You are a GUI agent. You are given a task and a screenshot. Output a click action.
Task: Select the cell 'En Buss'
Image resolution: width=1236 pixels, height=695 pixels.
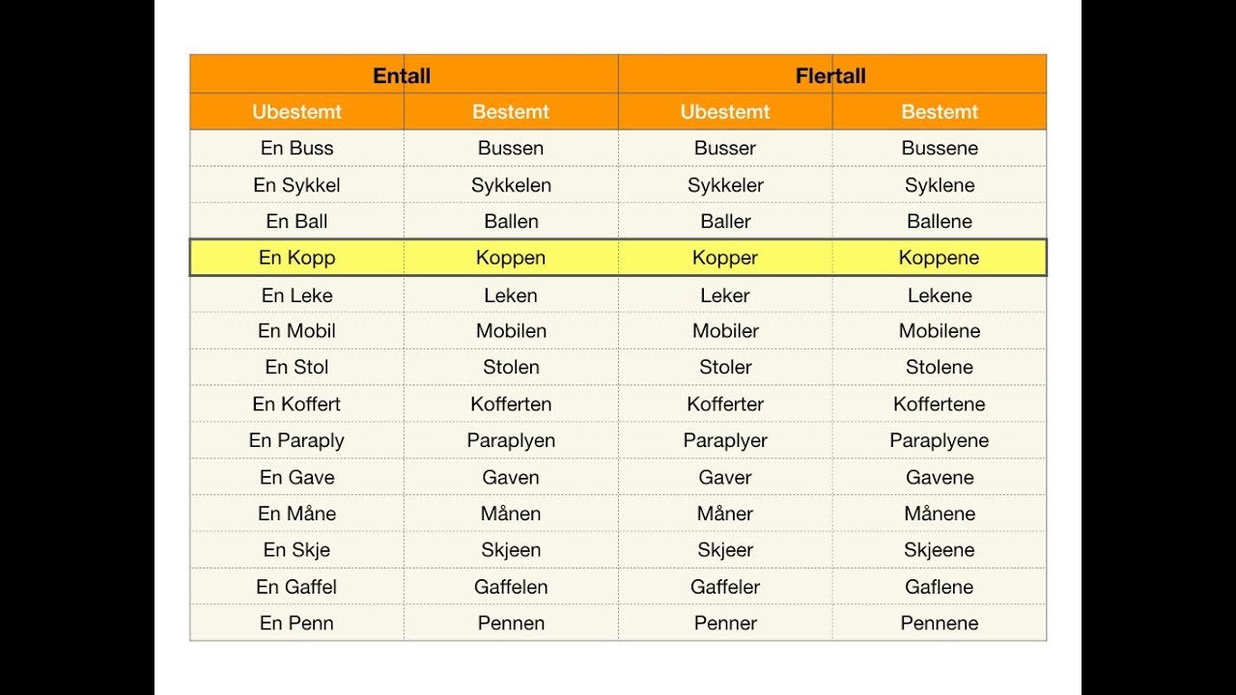pos(297,149)
